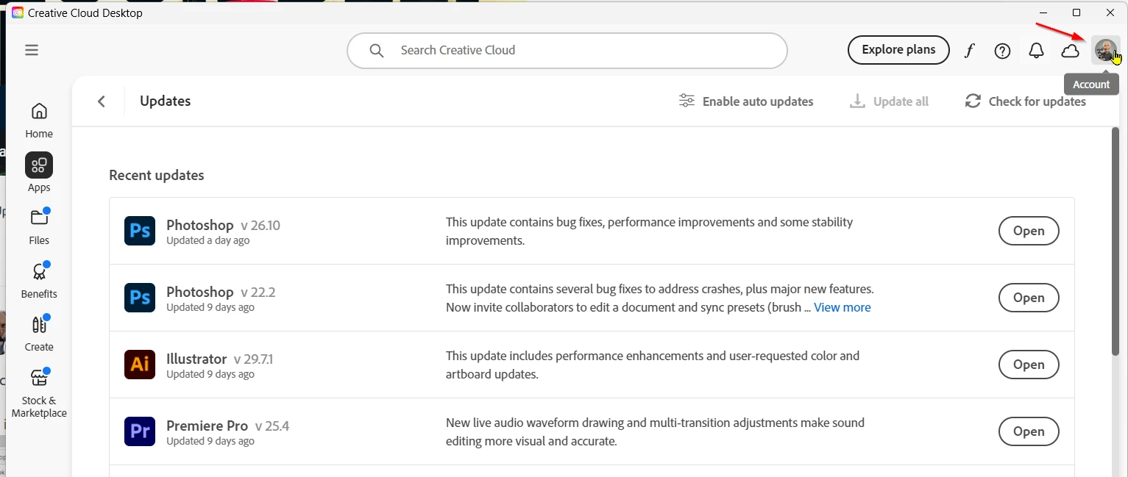The image size is (1128, 477).
Task: Focus the Search Creative Cloud field
Action: point(567,51)
